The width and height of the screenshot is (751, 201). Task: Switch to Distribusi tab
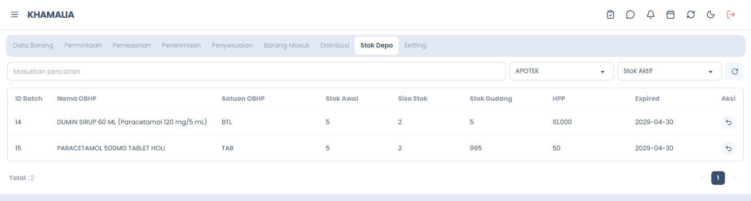tap(335, 45)
